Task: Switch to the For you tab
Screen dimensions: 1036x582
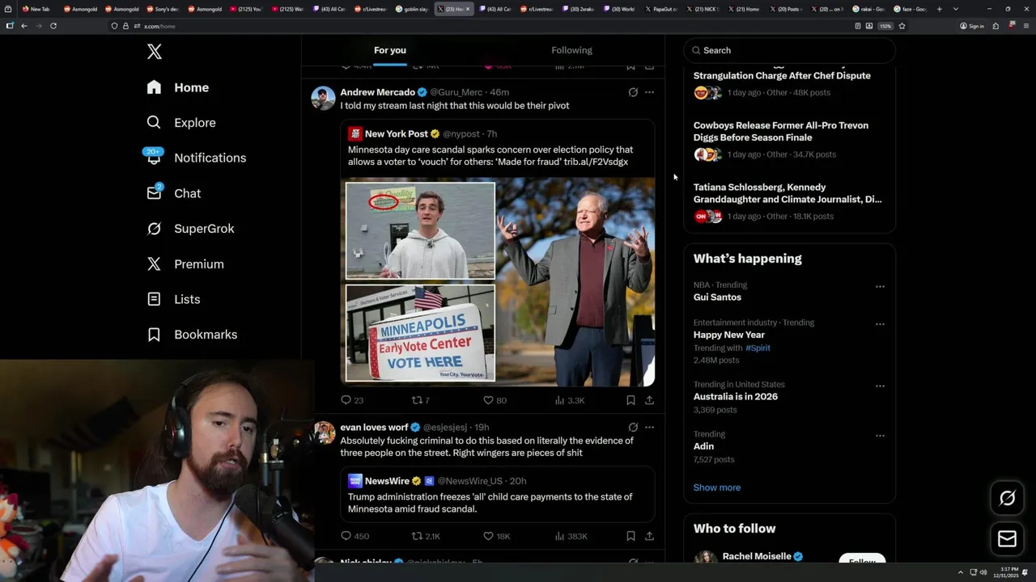Action: tap(390, 50)
